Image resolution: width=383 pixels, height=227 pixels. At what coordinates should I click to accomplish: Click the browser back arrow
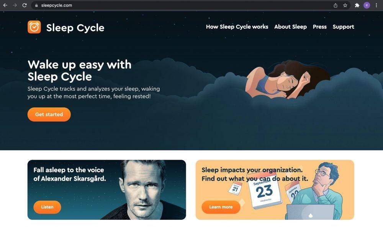[x=5, y=5]
